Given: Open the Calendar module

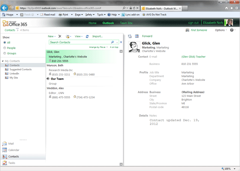Looking at the screenshot, I should (11, 150).
